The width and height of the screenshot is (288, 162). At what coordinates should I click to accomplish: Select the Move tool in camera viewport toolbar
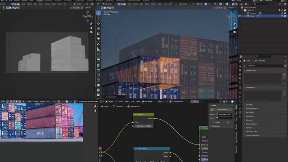(99, 23)
